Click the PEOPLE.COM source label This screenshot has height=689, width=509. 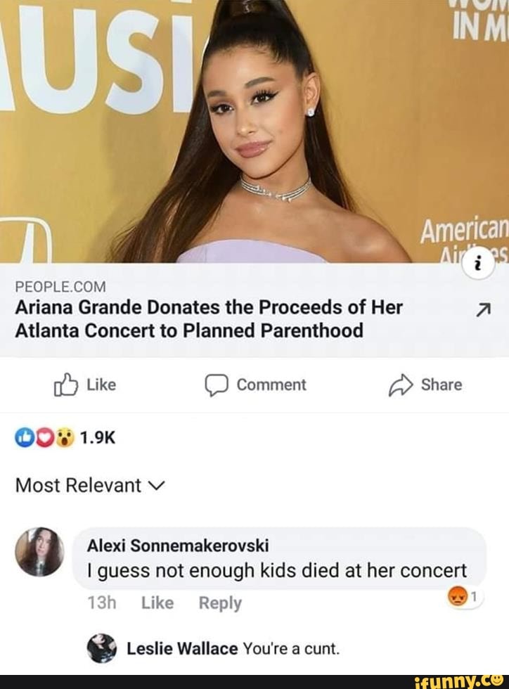click(60, 287)
